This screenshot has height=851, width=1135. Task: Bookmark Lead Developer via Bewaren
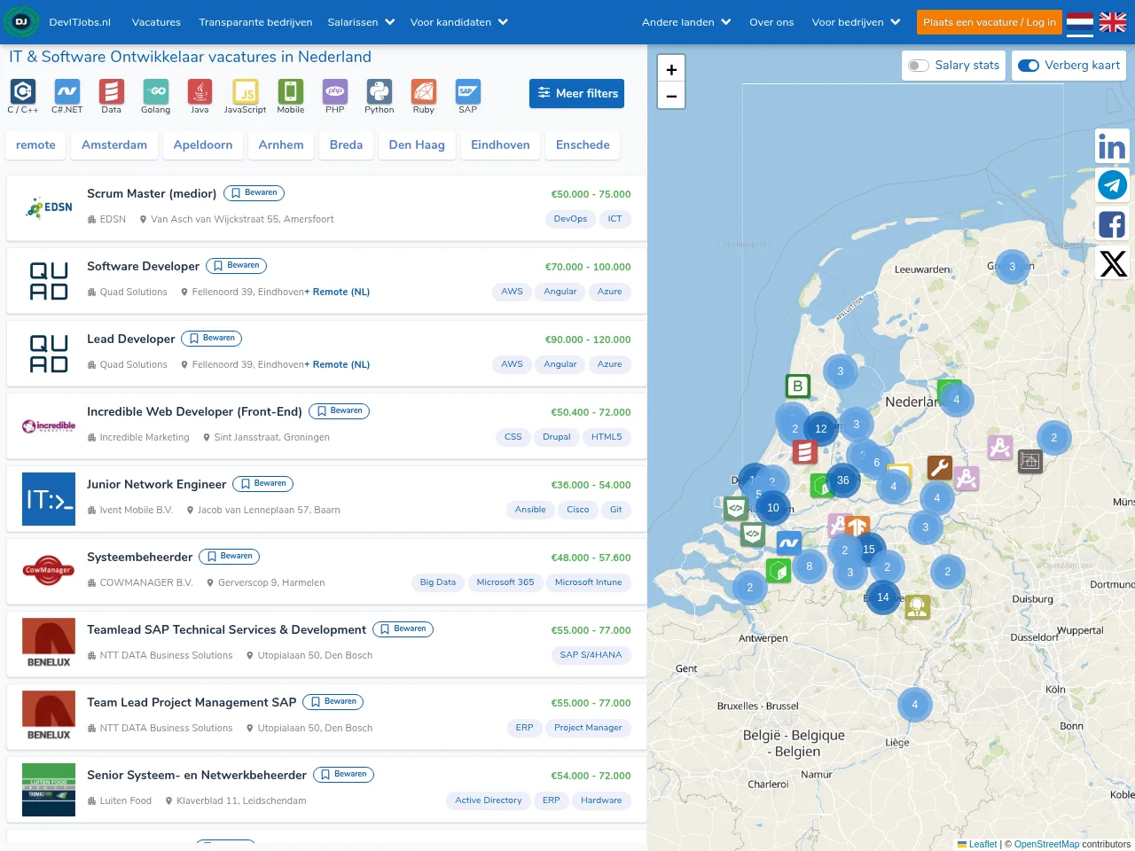click(211, 338)
